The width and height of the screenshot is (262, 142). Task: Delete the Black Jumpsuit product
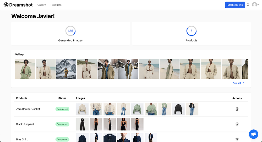tap(237, 124)
